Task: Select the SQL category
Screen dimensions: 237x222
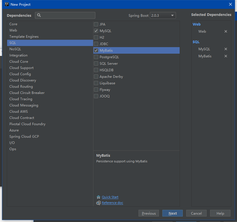Action: 50,43
